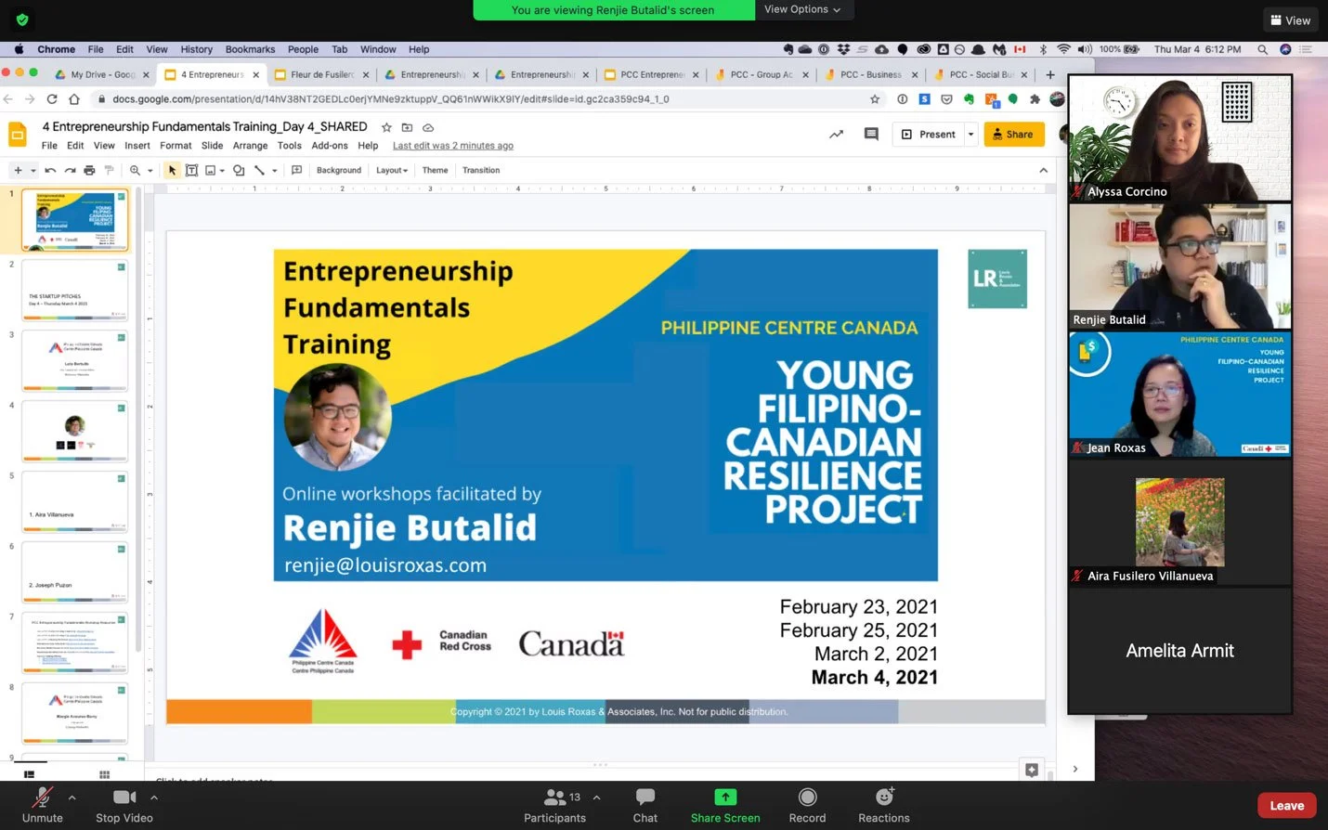Open the Layout dropdown
This screenshot has height=830, width=1328.
pyautogui.click(x=392, y=170)
